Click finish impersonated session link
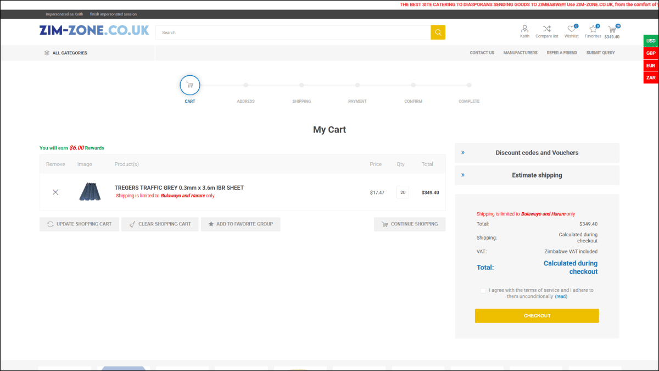Image resolution: width=659 pixels, height=371 pixels. pos(114,14)
